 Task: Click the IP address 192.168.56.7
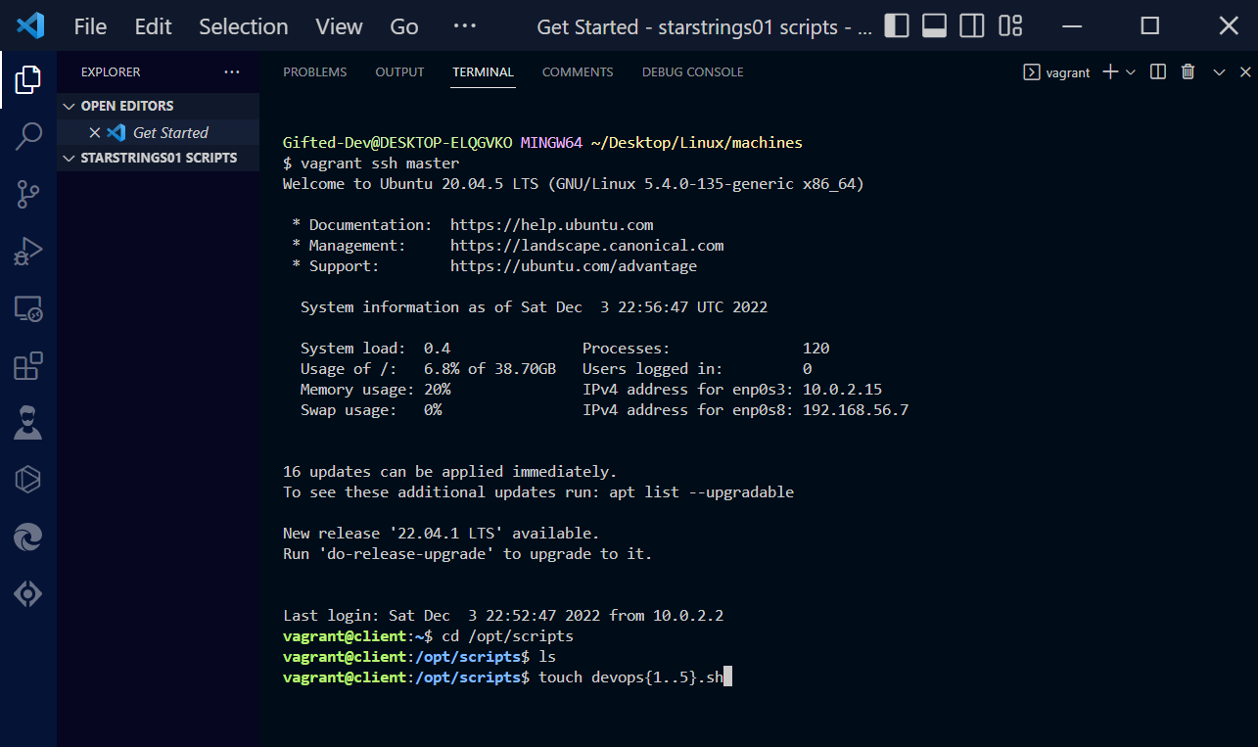(856, 410)
